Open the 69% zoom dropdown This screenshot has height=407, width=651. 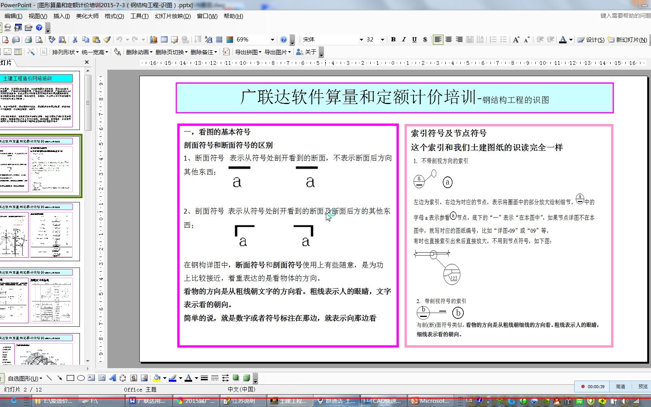272,40
